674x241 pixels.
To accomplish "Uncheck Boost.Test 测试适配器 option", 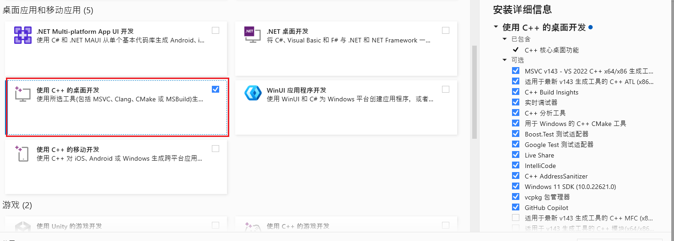I will [516, 134].
